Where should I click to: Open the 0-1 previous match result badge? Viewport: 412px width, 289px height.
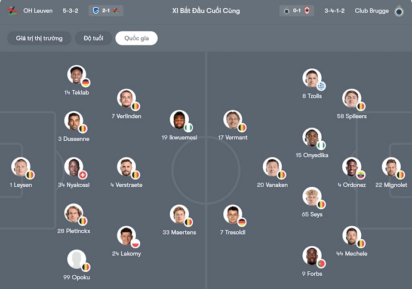297,11
